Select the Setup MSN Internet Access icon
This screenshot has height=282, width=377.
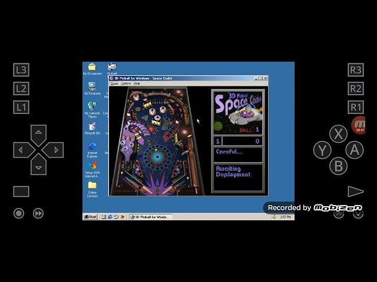(x=92, y=170)
